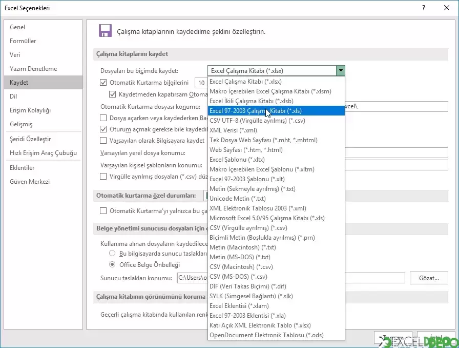Viewport: 459px width, 348px height.
Task: Open the Gelişmiş category
Action: (44, 124)
